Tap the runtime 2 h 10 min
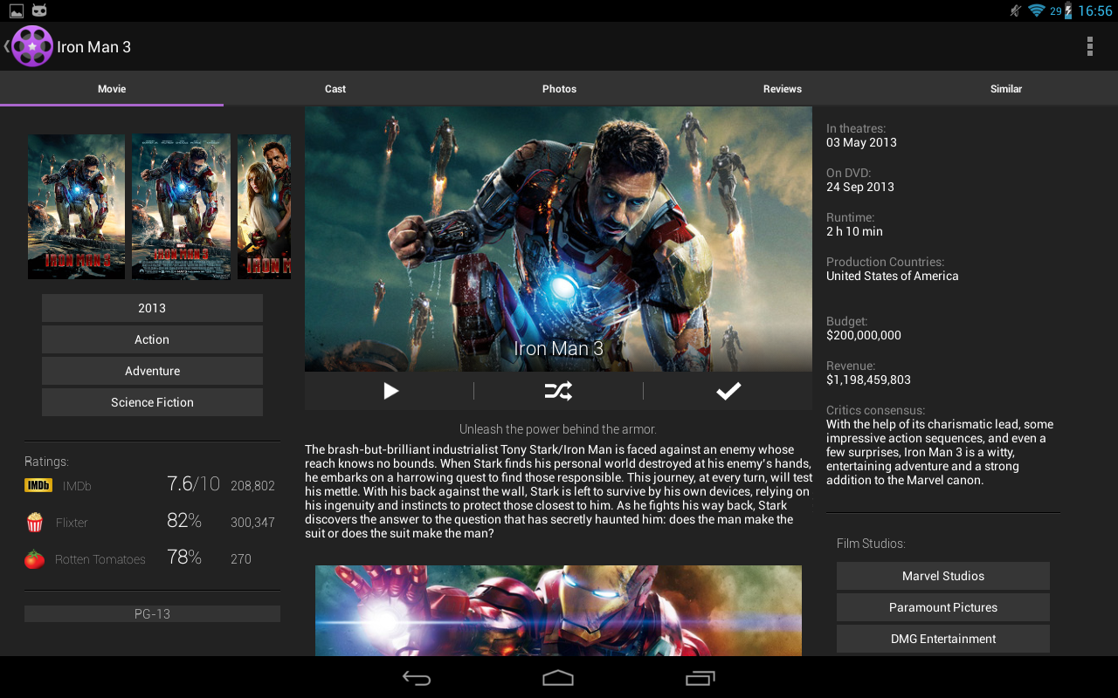Viewport: 1118px width, 698px height. [x=854, y=231]
